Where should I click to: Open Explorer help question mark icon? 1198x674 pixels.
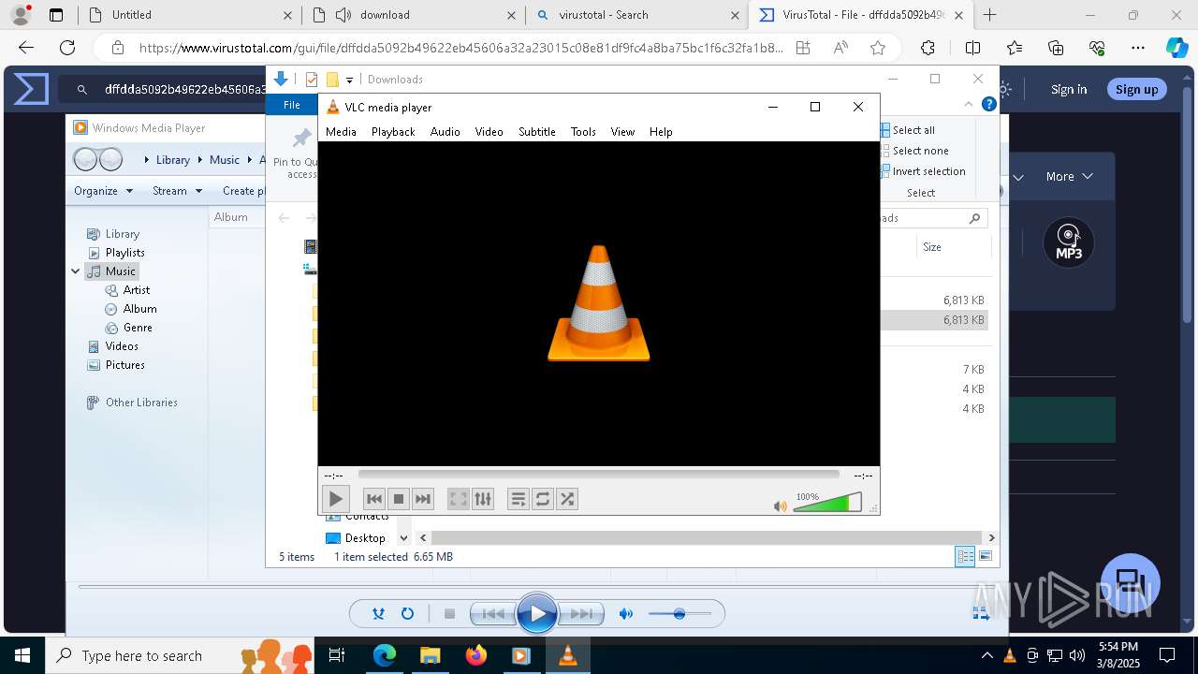click(988, 104)
